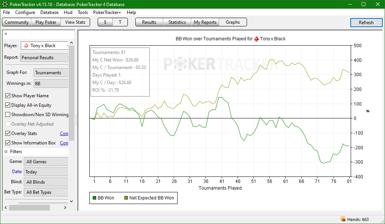The image size is (385, 224).
Task: Click sidebar horizontal scrollbar right arrow
Action: 65,207
